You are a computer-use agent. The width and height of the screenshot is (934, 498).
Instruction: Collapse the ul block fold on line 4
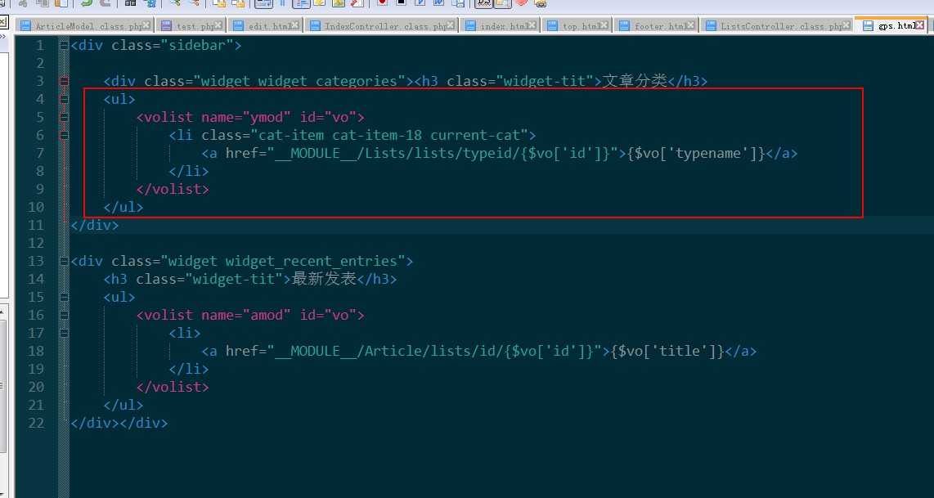(64, 99)
